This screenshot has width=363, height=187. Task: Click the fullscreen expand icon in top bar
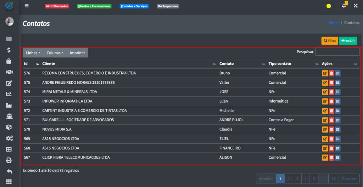click(x=355, y=6)
